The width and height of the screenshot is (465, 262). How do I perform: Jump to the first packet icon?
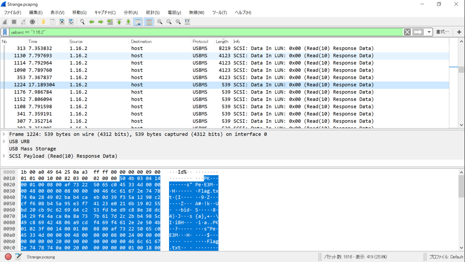119,22
